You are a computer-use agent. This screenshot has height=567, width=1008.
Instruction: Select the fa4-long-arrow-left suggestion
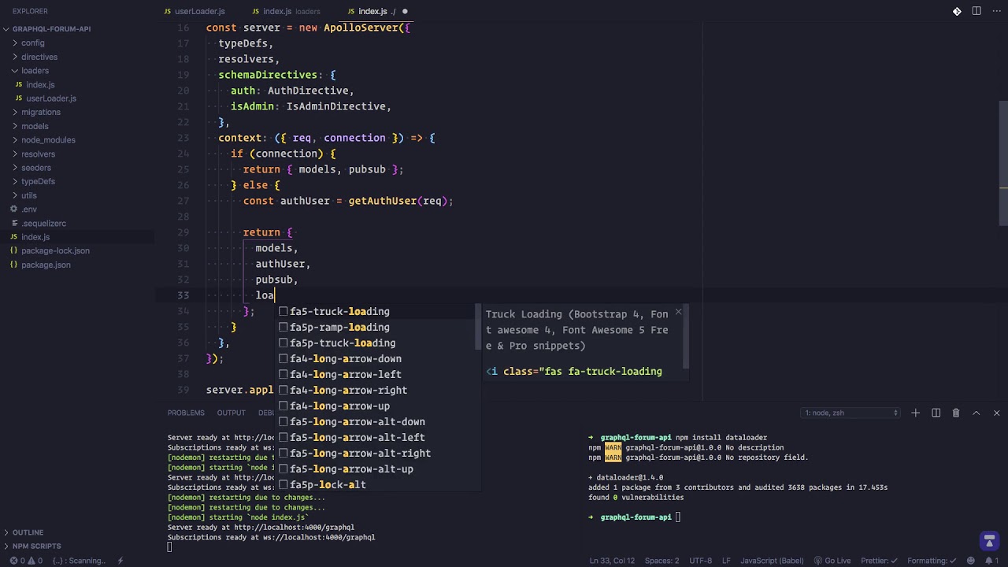pyautogui.click(x=379, y=374)
